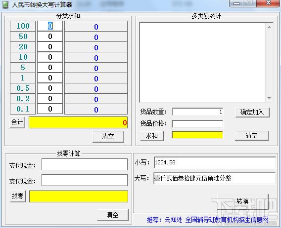Click the yellow 找零 result box
Viewport: 281px width, 228px height.
pos(79,196)
